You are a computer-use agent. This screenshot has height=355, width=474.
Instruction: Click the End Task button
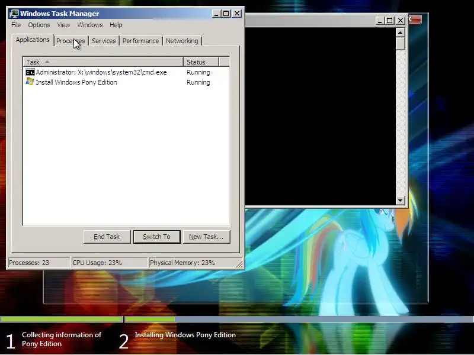tap(107, 237)
